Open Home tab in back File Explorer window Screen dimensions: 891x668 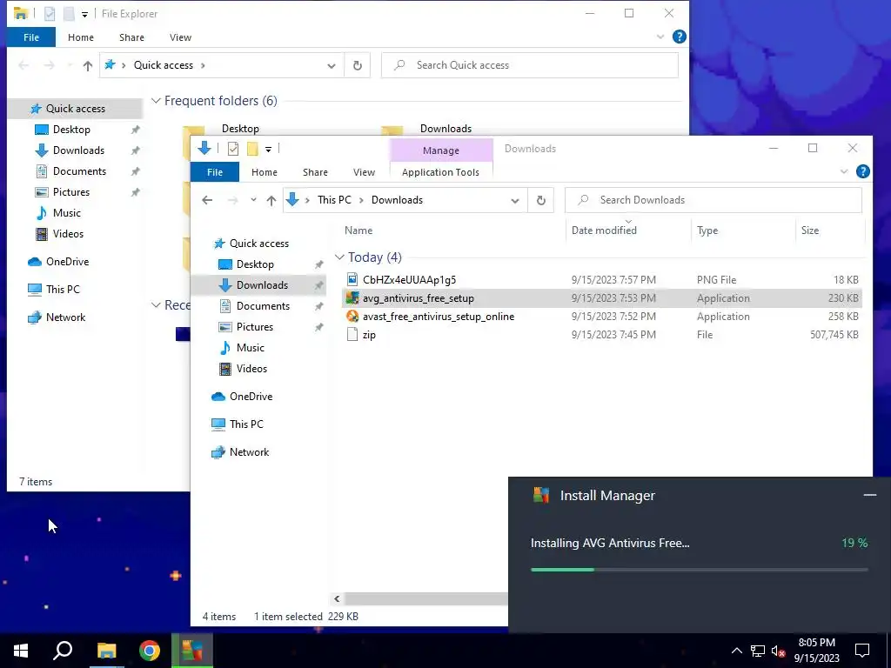81,37
